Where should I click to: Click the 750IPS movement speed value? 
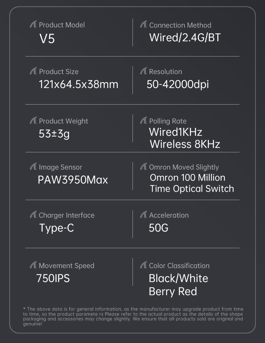[x=53, y=278]
